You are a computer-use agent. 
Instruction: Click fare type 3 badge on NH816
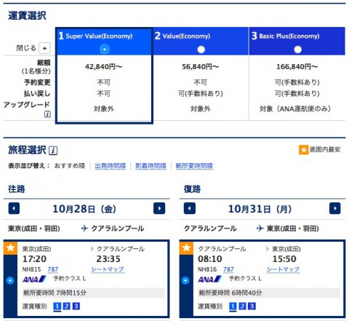click(x=252, y=306)
